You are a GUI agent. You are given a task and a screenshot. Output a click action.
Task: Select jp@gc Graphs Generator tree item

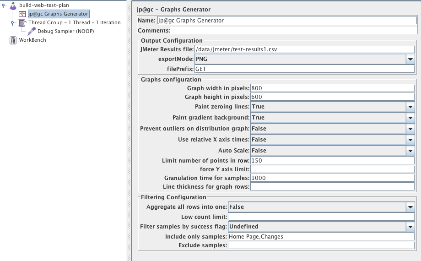click(x=59, y=14)
